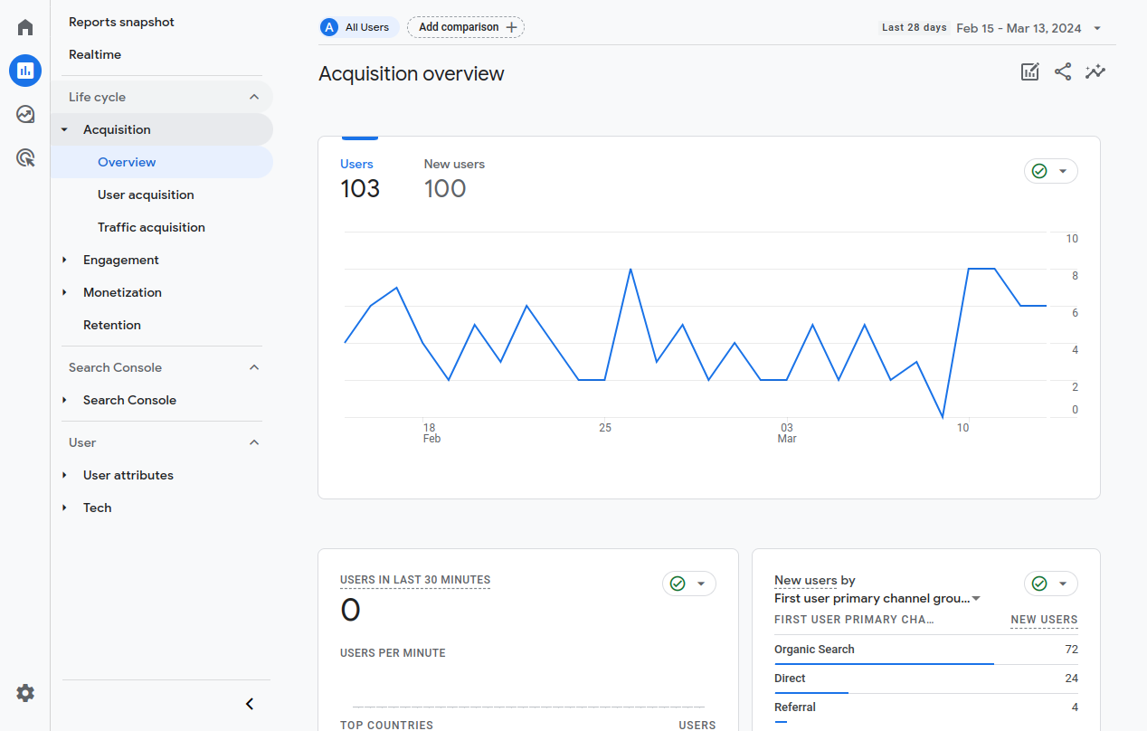1147x731 pixels.
Task: Open users chart status dropdown arrow
Action: point(1063,171)
